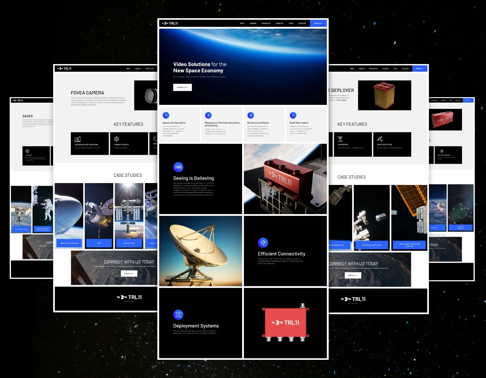This screenshot has width=486, height=378.
Task: Select the red TRL11 network switch image
Action: coord(285,323)
